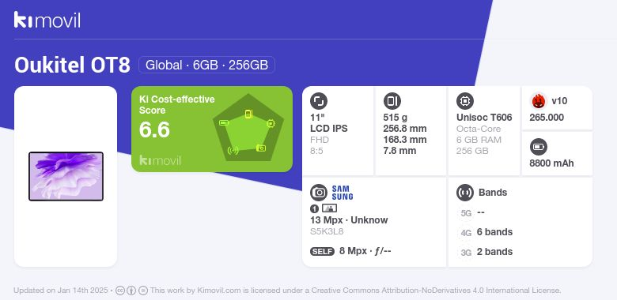Select the Global · 6GB · 256GB variant badge

206,65
